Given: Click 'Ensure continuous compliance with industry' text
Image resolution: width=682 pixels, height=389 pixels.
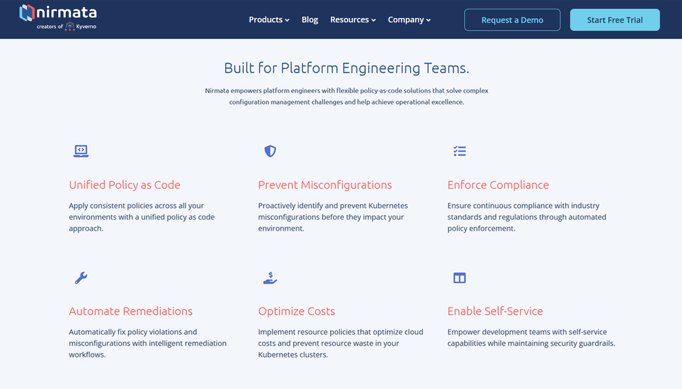Looking at the screenshot, I should [x=523, y=206].
